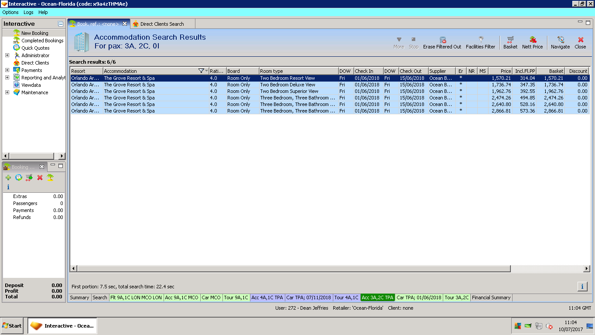Image resolution: width=595 pixels, height=335 pixels.
Task: Click Erase Filtered Out icon
Action: pos(442,40)
